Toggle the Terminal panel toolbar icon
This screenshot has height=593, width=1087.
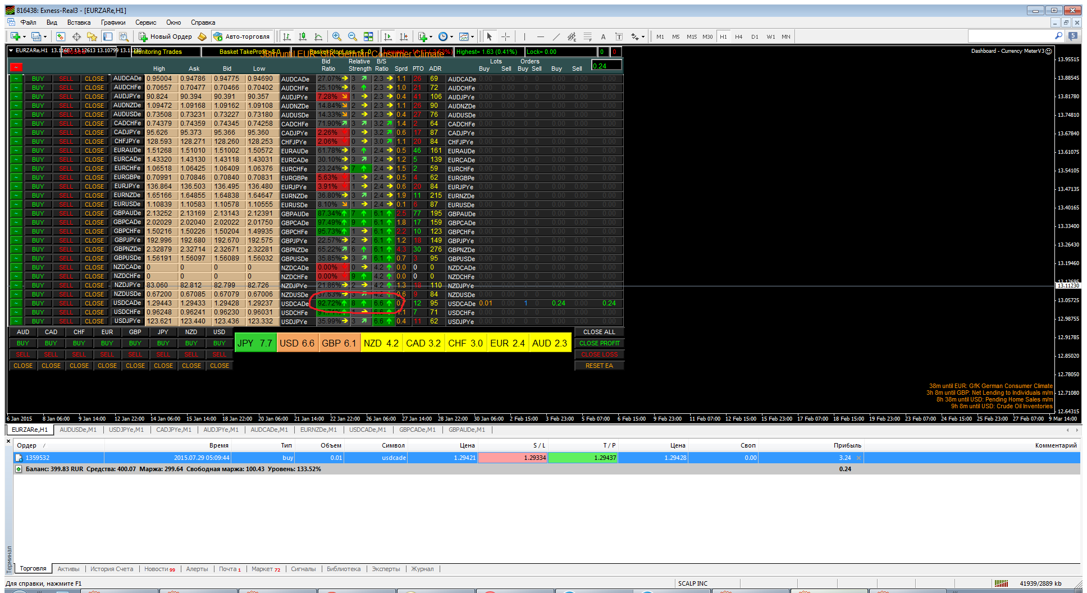click(x=108, y=37)
